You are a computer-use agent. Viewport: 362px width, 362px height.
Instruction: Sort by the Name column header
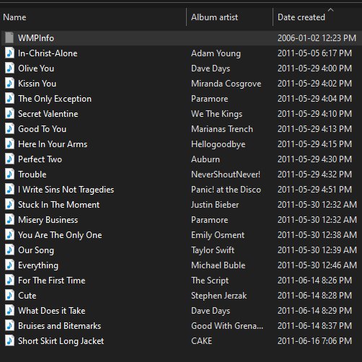click(x=14, y=17)
